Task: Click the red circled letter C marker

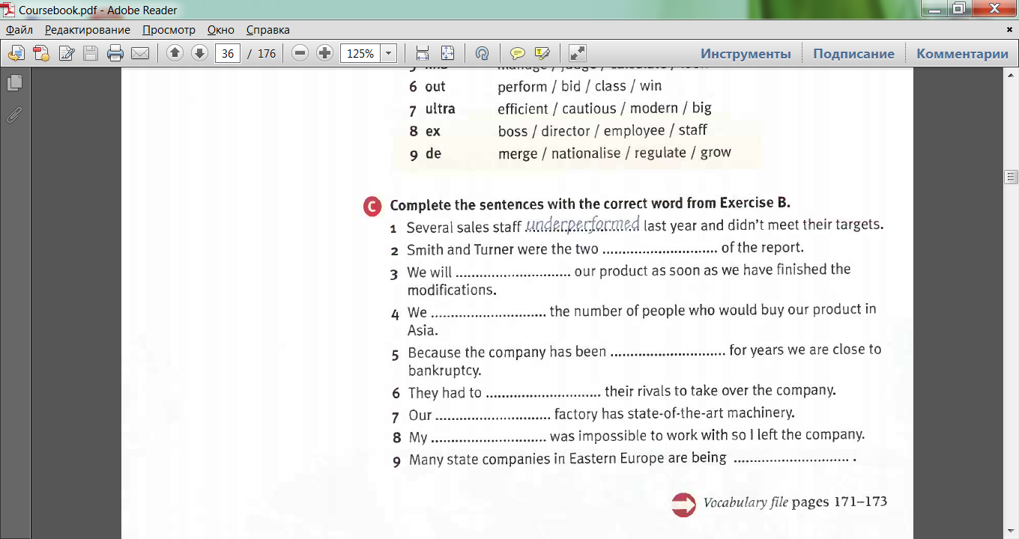Action: pos(372,206)
